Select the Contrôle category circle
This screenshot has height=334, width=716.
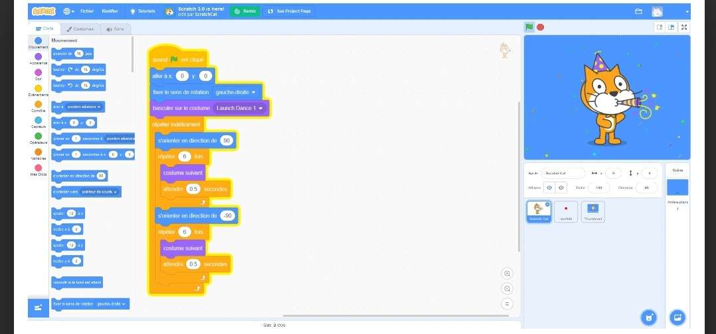(x=39, y=104)
